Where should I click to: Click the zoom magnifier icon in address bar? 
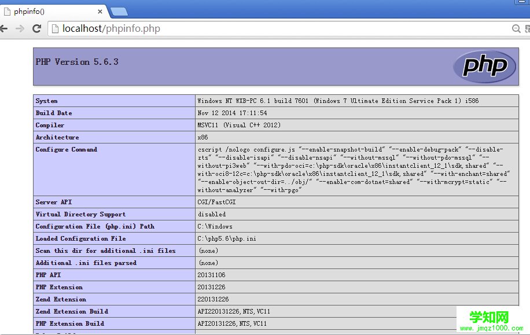pyautogui.click(x=516, y=29)
